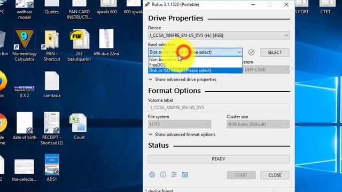
Task: Click the START button
Action: coord(241,175)
